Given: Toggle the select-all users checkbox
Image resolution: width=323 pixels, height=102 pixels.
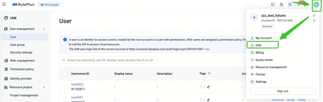Looking at the screenshot, I should (x=65, y=74).
